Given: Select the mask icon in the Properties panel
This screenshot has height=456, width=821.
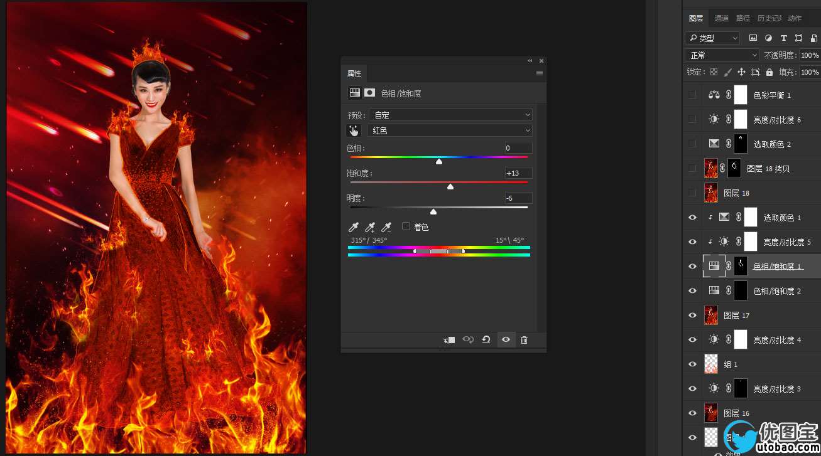Looking at the screenshot, I should click(370, 93).
